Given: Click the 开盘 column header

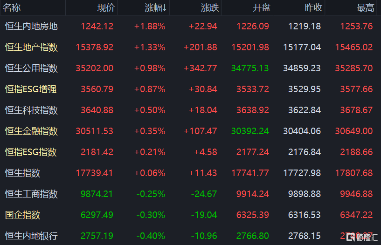Looking at the screenshot, I should tap(262, 8).
